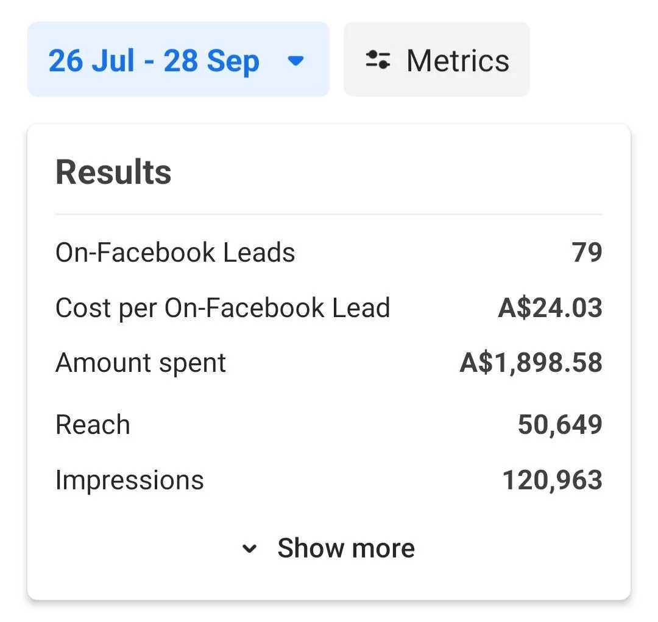Click the impressions value 120,963
This screenshot has height=622, width=658.
point(552,480)
